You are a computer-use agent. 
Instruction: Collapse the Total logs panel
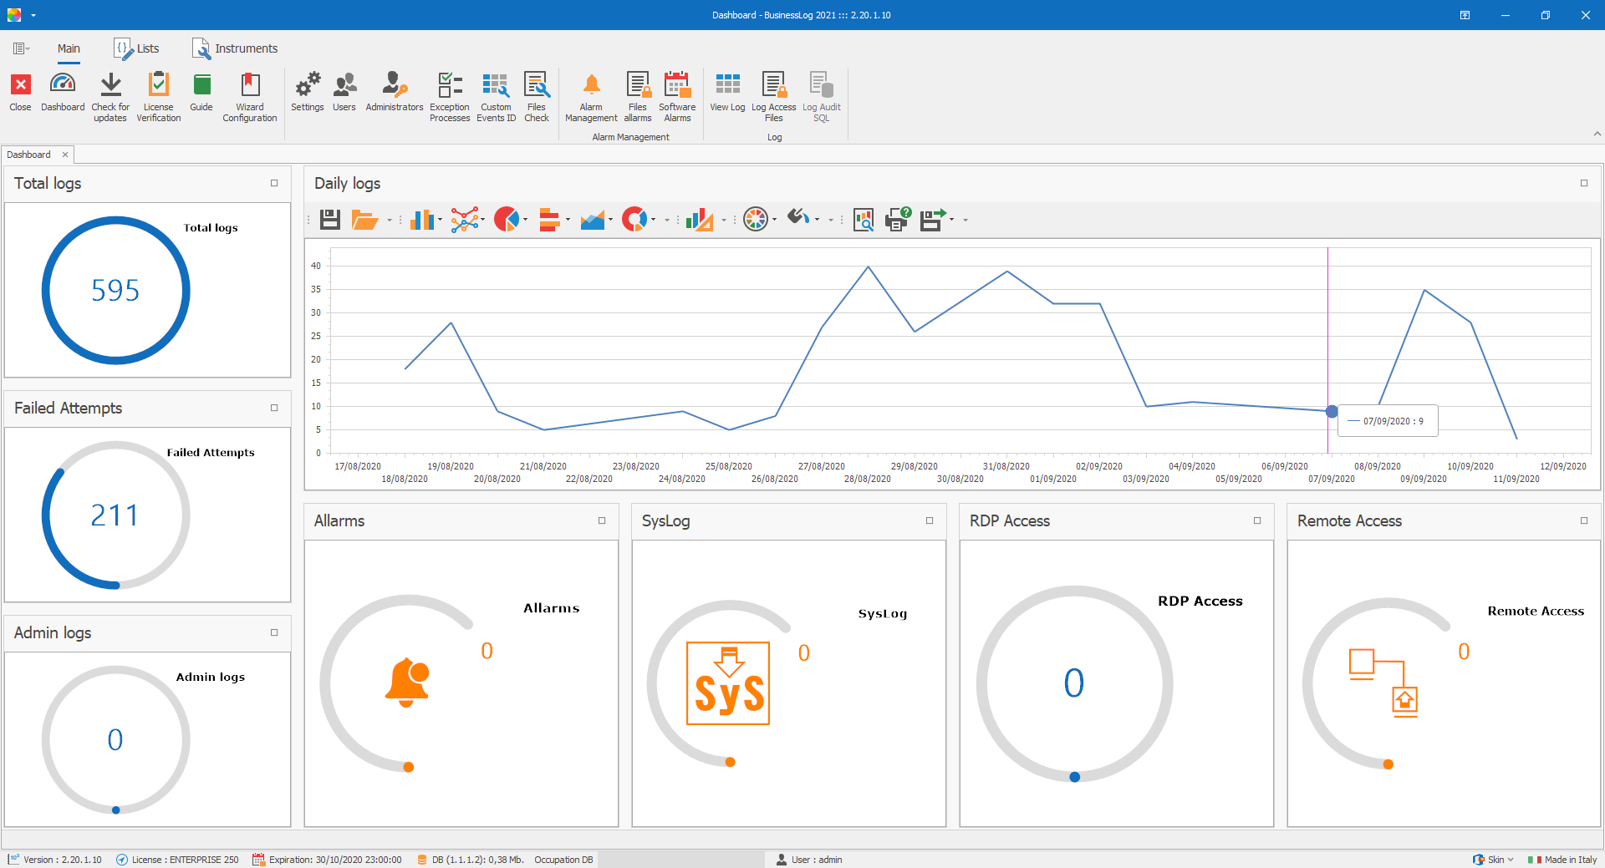[274, 183]
